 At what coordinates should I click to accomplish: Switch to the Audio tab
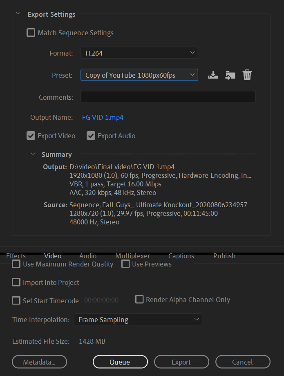[87, 255]
